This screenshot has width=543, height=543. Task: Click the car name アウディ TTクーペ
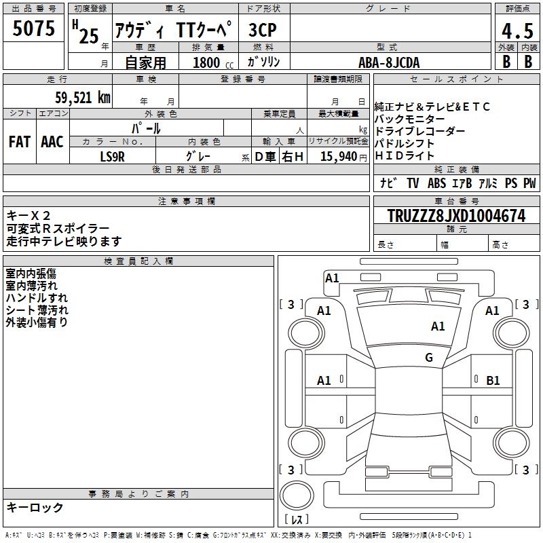(172, 30)
